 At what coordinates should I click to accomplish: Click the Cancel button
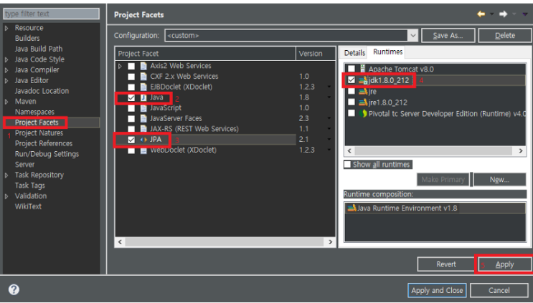tap(499, 290)
